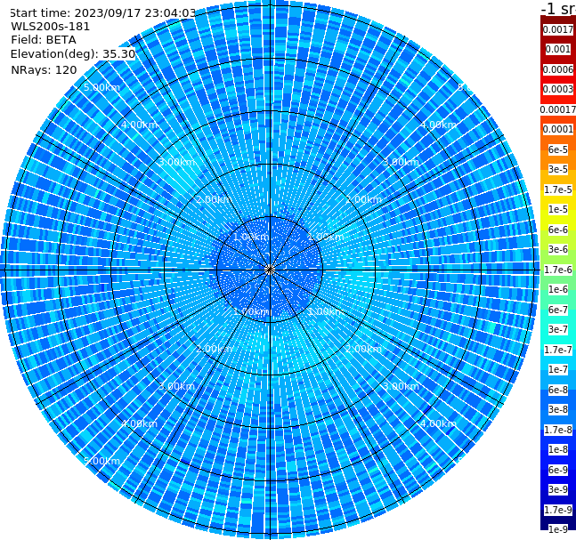Select the 6e-8 colorbar label
This screenshot has width=576, height=540.
click(558, 390)
